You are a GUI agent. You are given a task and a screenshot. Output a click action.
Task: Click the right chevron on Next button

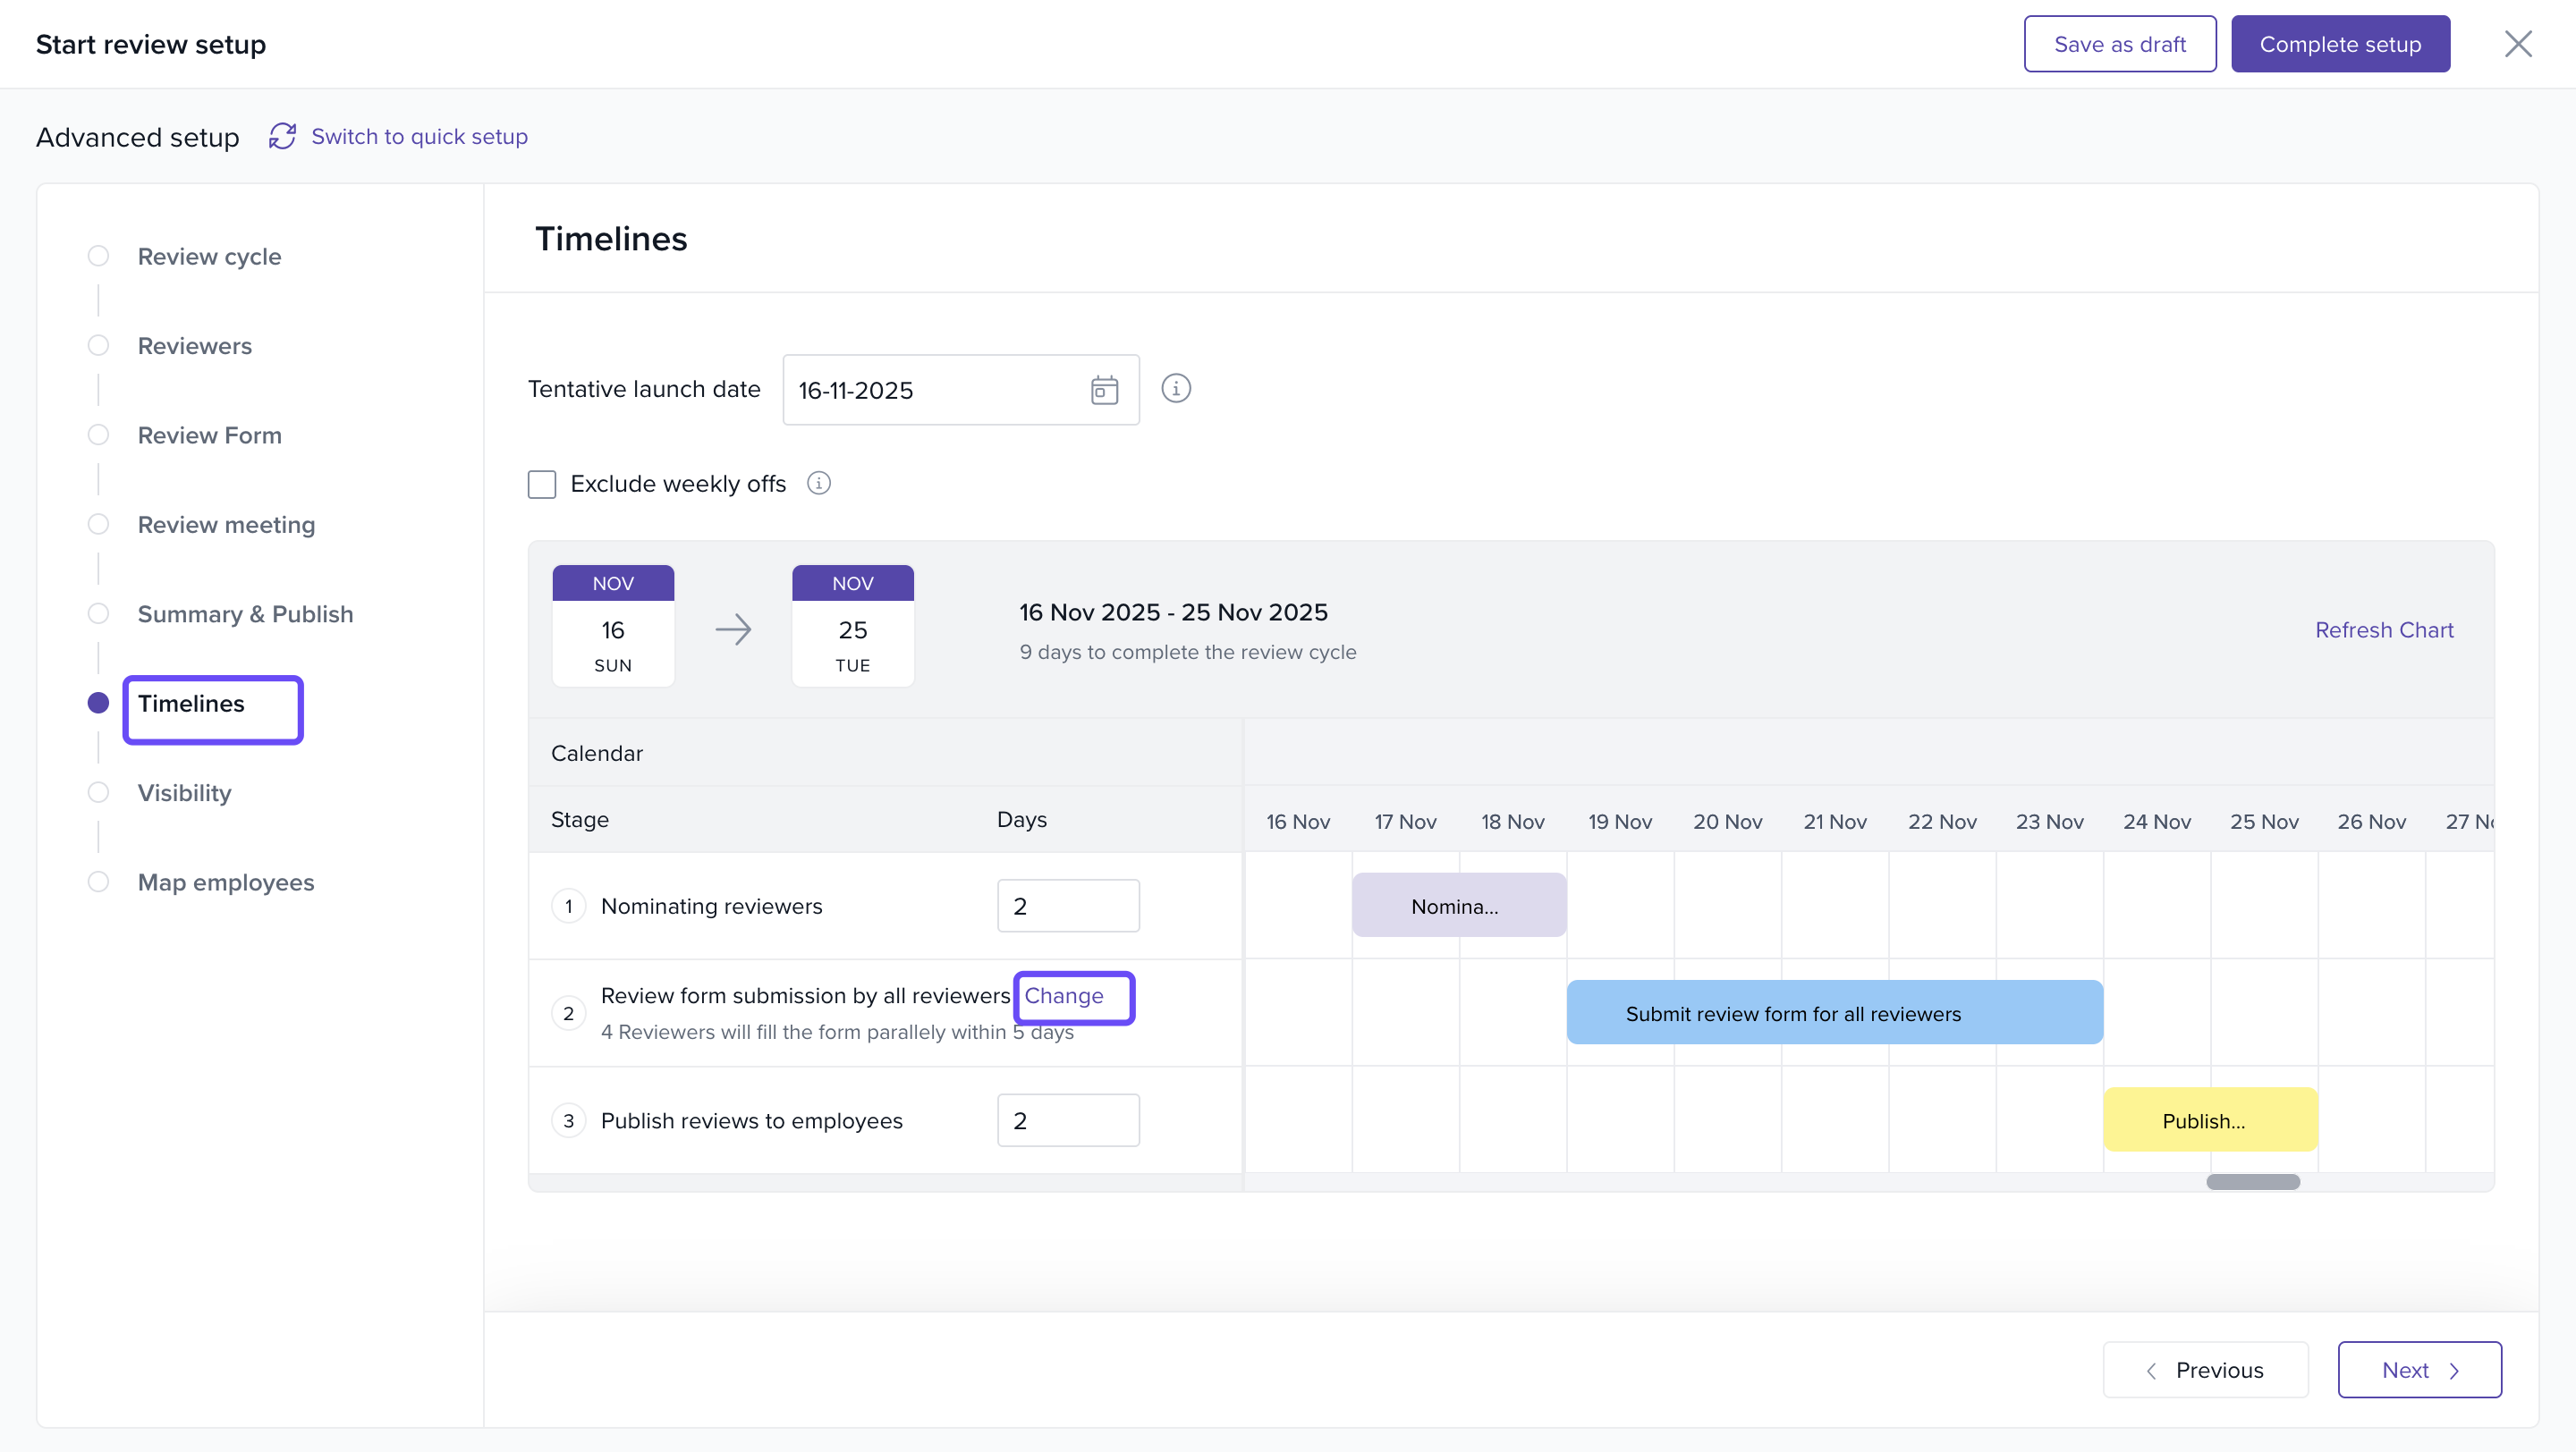(2454, 1371)
